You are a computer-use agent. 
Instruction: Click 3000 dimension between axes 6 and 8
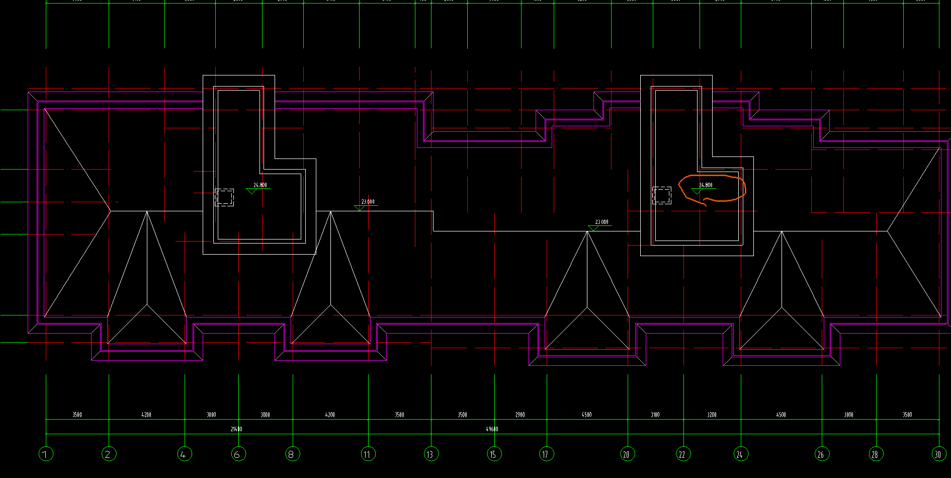point(265,415)
